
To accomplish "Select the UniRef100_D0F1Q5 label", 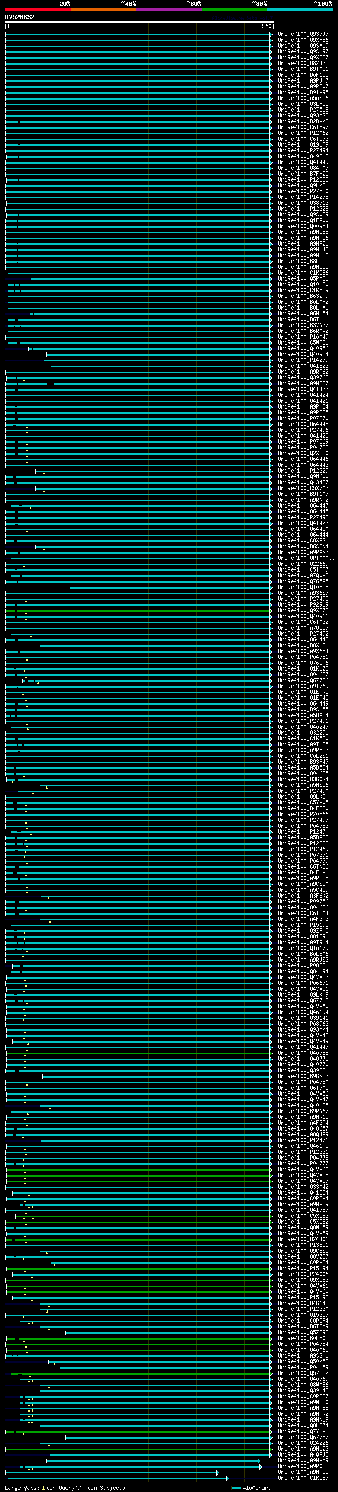I will point(303,75).
